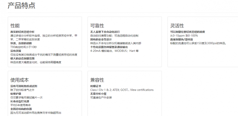Click the 极大的动态测量范围 heading
This screenshot has width=238, height=116.
click(22, 59)
